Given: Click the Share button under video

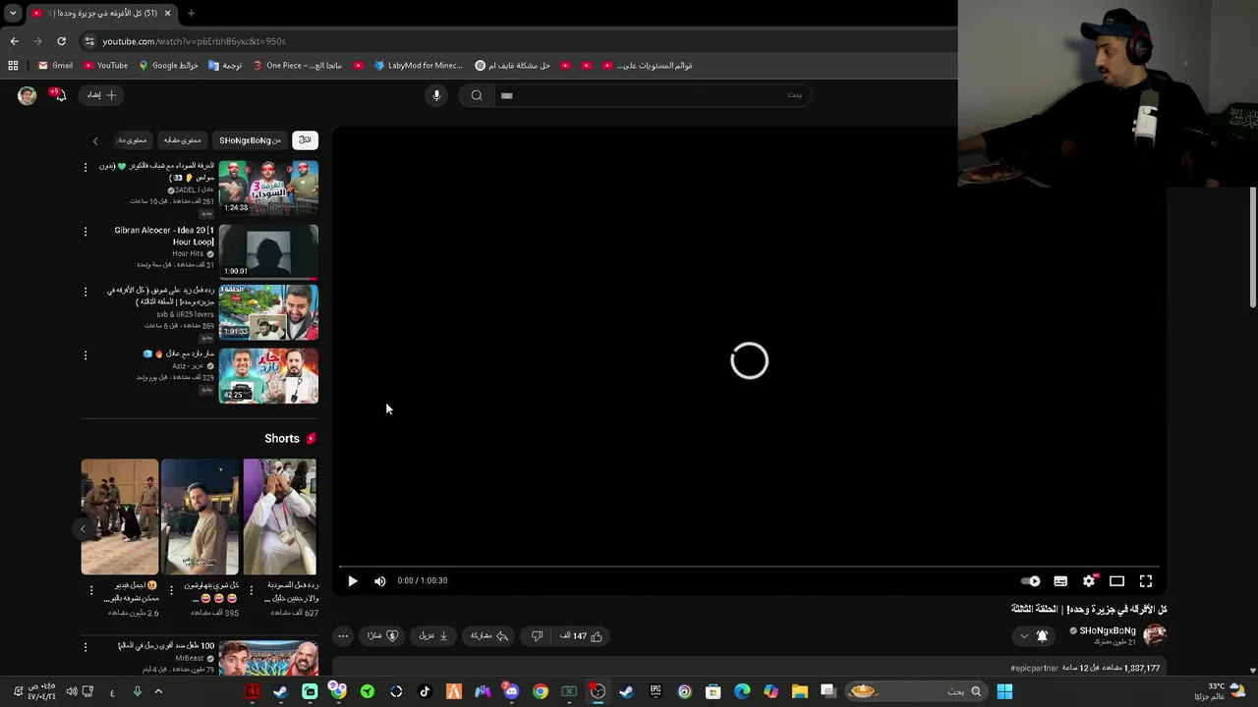Looking at the screenshot, I should tap(488, 636).
